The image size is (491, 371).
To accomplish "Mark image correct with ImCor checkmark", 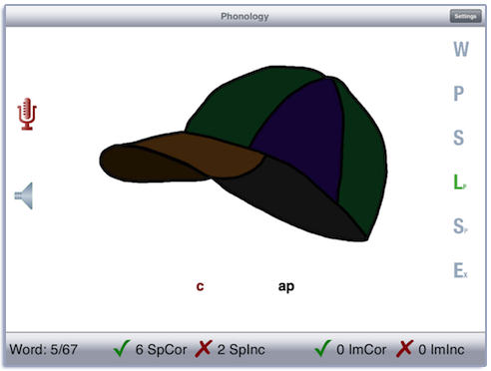I will pos(322,348).
